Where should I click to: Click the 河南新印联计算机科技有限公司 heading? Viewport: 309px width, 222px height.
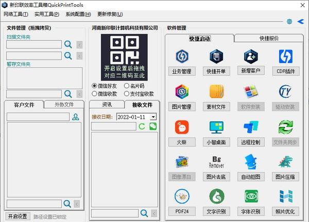point(125,28)
